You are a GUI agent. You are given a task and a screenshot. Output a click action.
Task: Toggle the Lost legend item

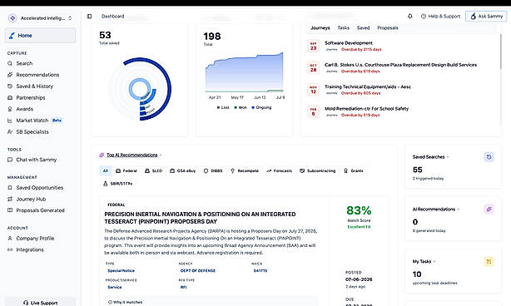tap(223, 107)
